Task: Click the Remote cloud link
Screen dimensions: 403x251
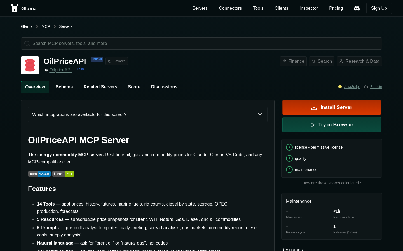Action: [x=373, y=87]
